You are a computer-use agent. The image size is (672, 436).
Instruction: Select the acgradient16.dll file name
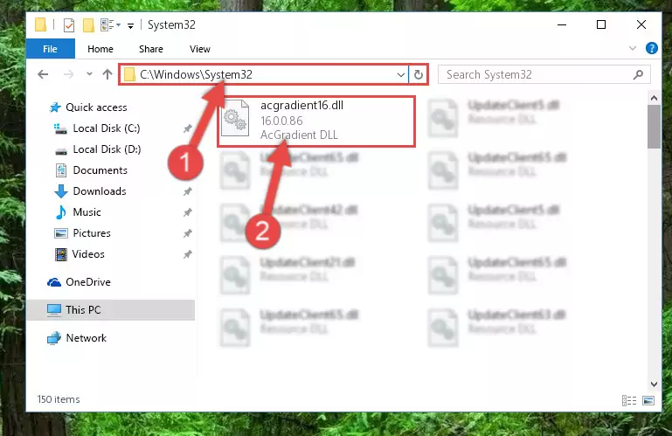[301, 106]
